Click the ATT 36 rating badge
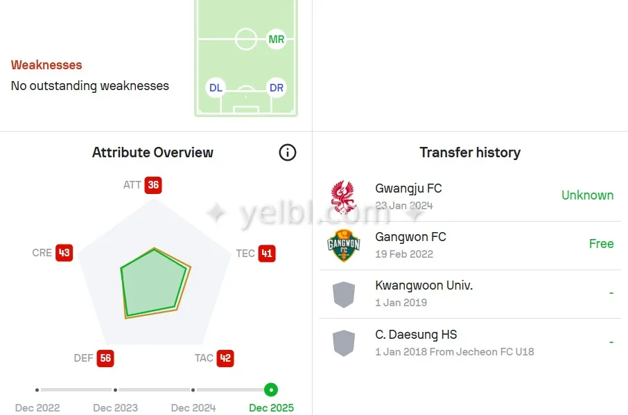This screenshot has height=415, width=628. point(153,185)
